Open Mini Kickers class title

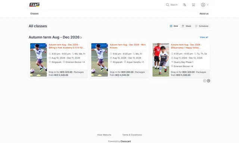pos(128,46)
